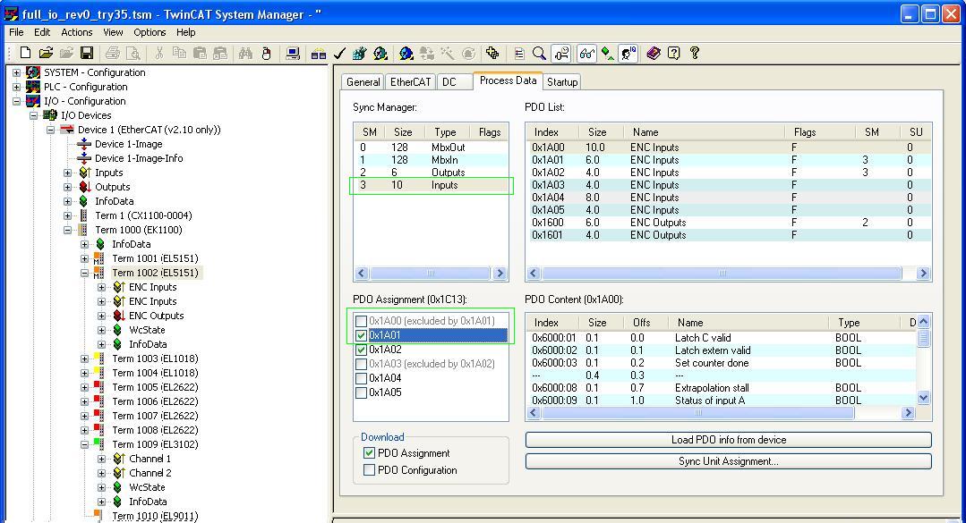Image resolution: width=966 pixels, height=523 pixels.
Task: Open the File menu
Action: pyautogui.click(x=17, y=32)
